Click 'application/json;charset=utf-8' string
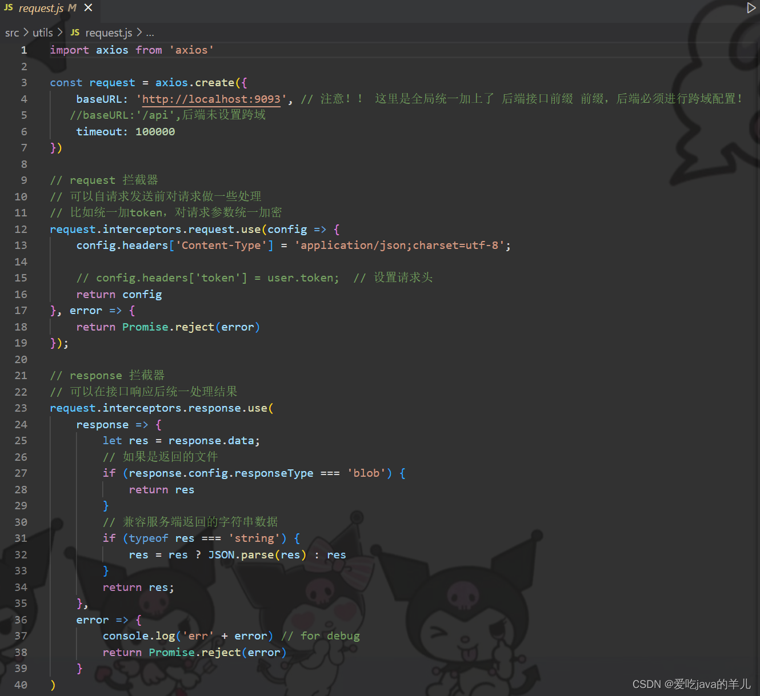Viewport: 760px width, 696px height. [399, 246]
